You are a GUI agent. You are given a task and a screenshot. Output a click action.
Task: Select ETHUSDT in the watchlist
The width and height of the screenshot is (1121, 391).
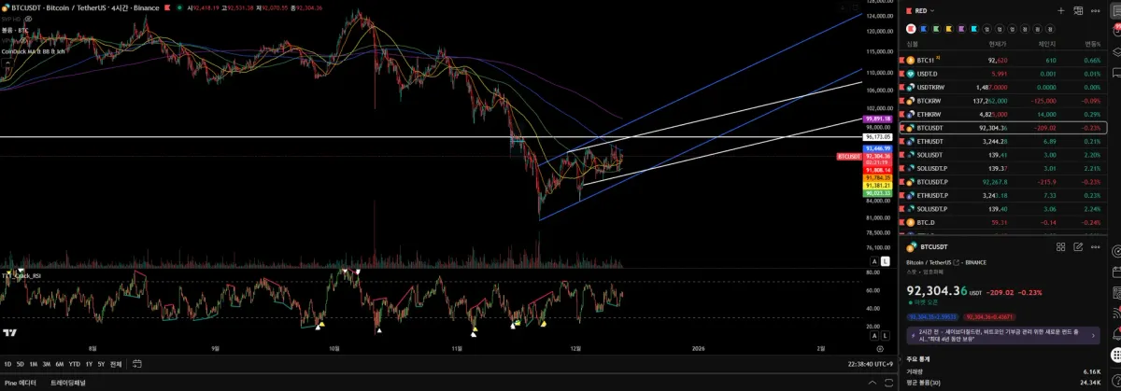pos(1002,141)
